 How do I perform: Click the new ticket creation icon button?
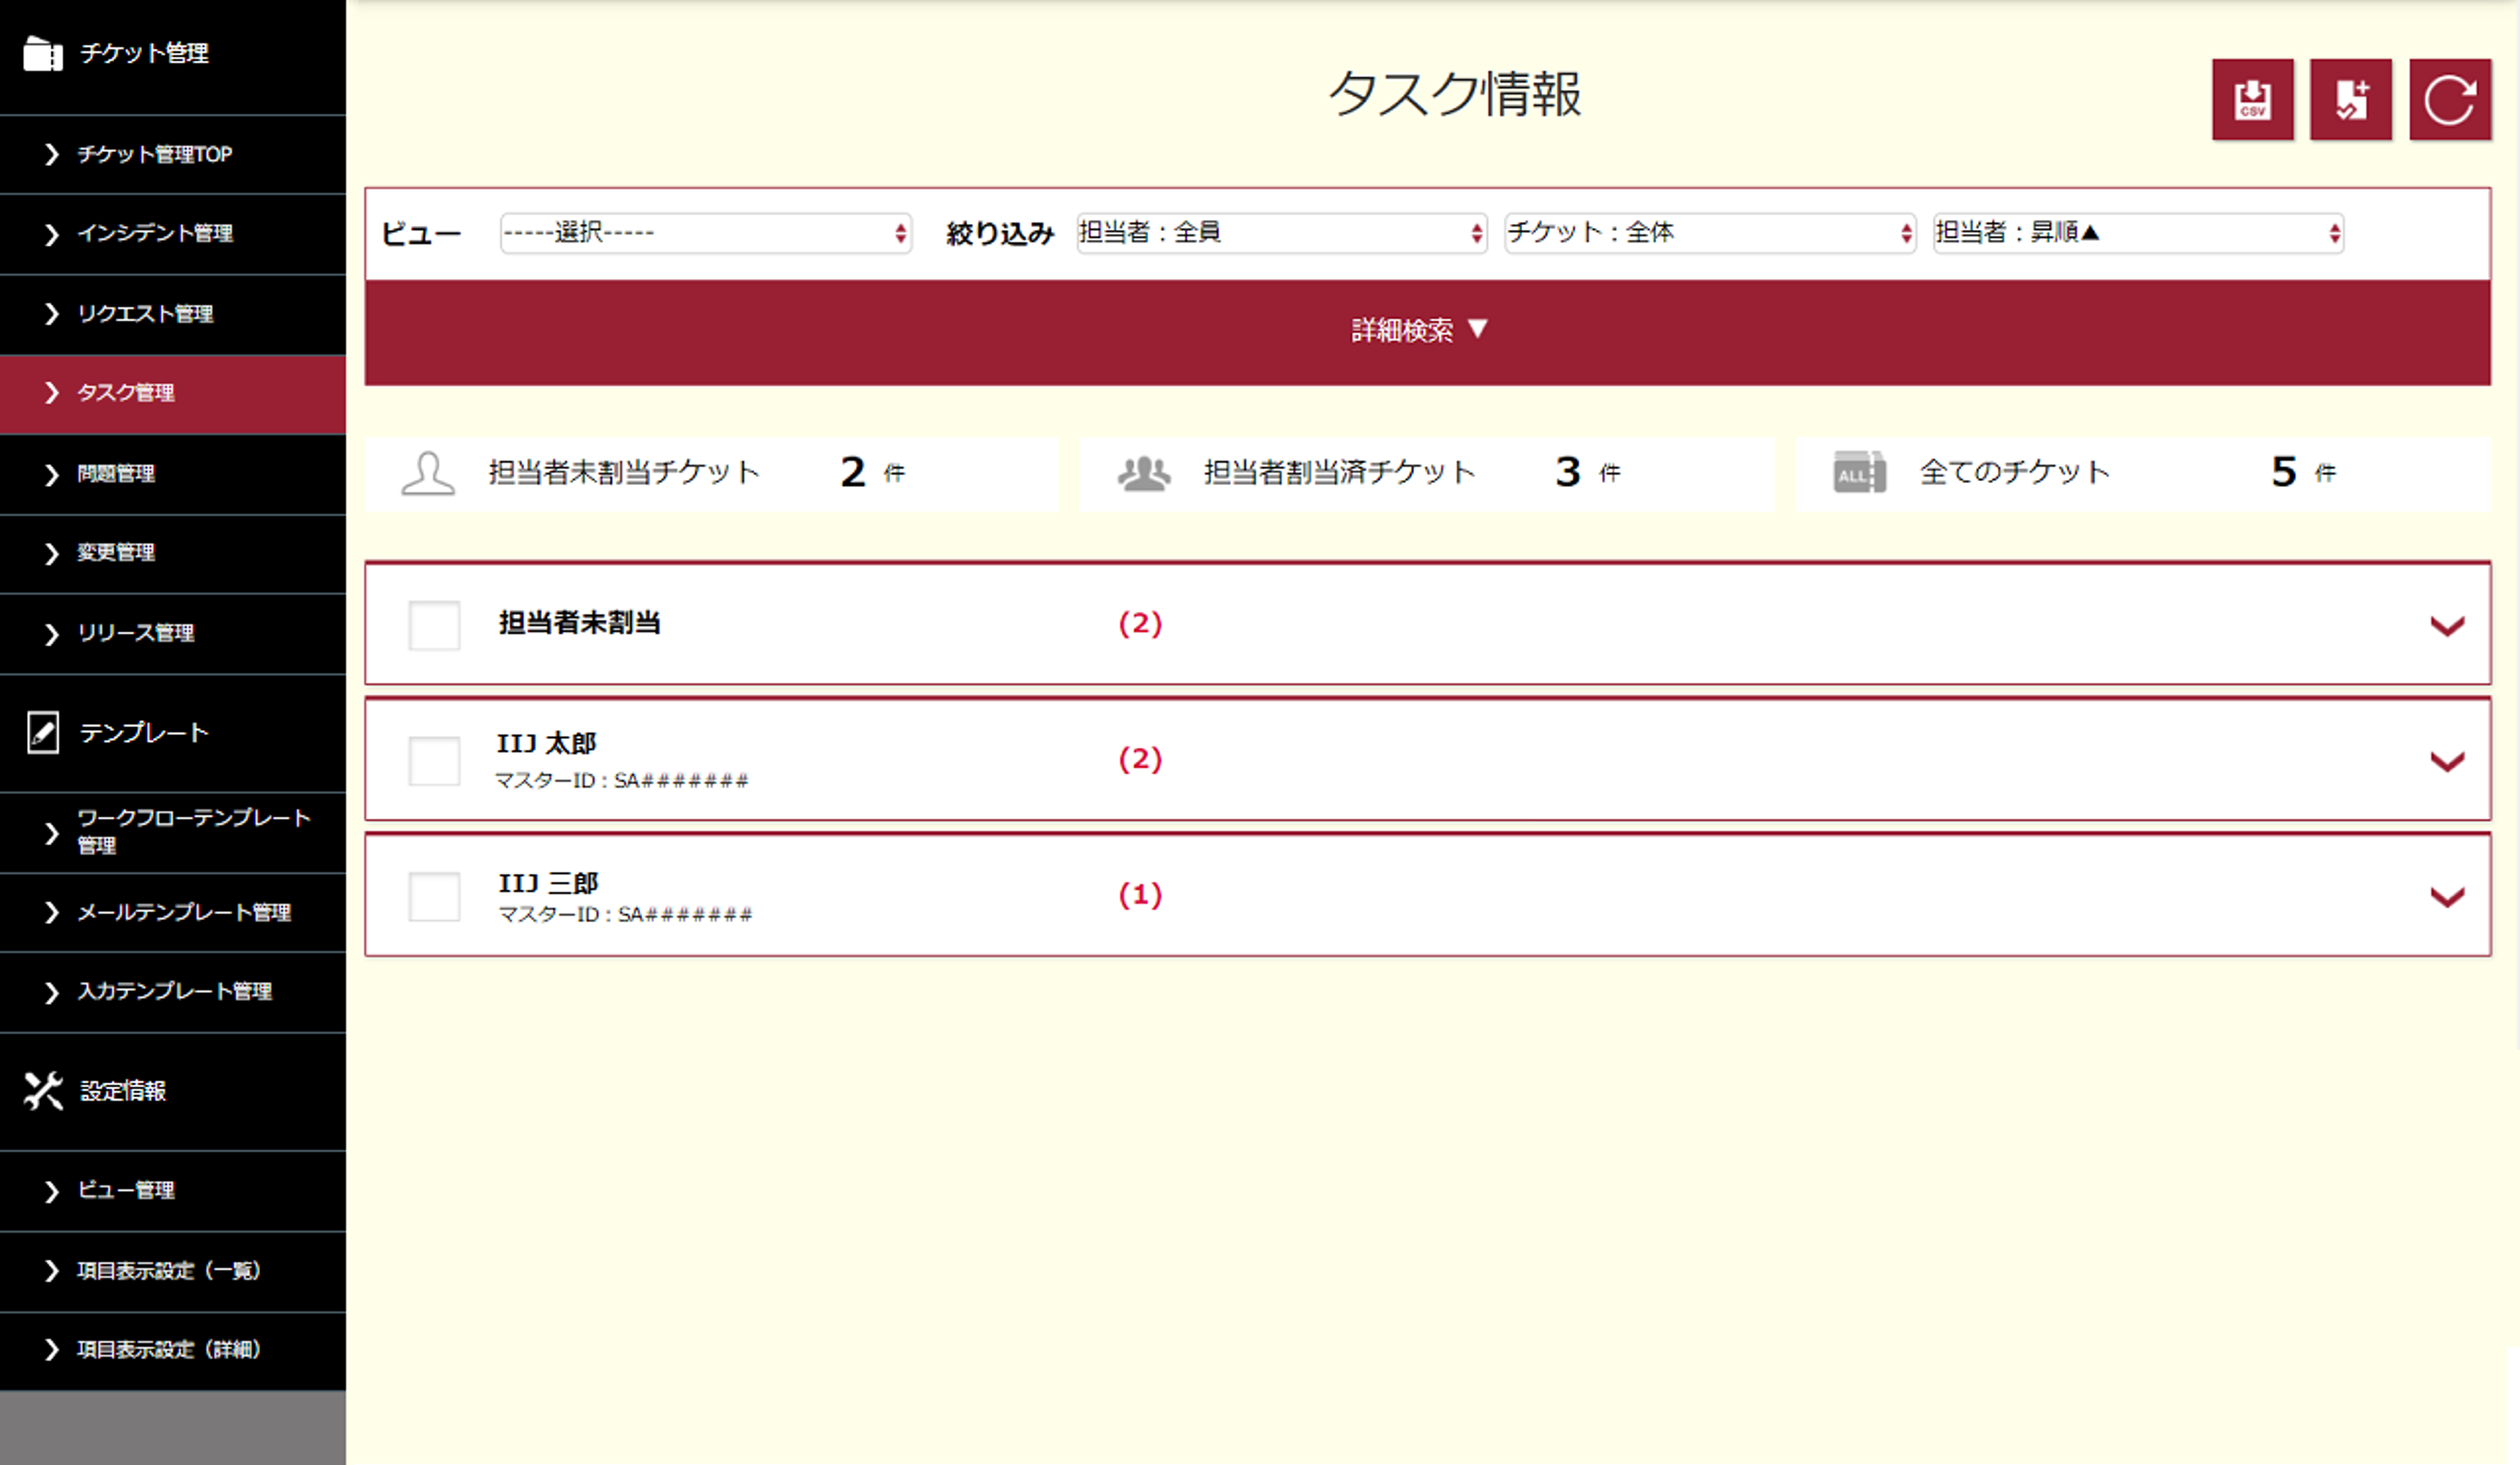pos(2350,99)
